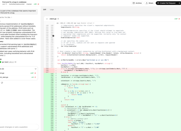This screenshot has height=131, width=181.
Task: Collapse the Files (2) list chevron
Action: click(36, 69)
